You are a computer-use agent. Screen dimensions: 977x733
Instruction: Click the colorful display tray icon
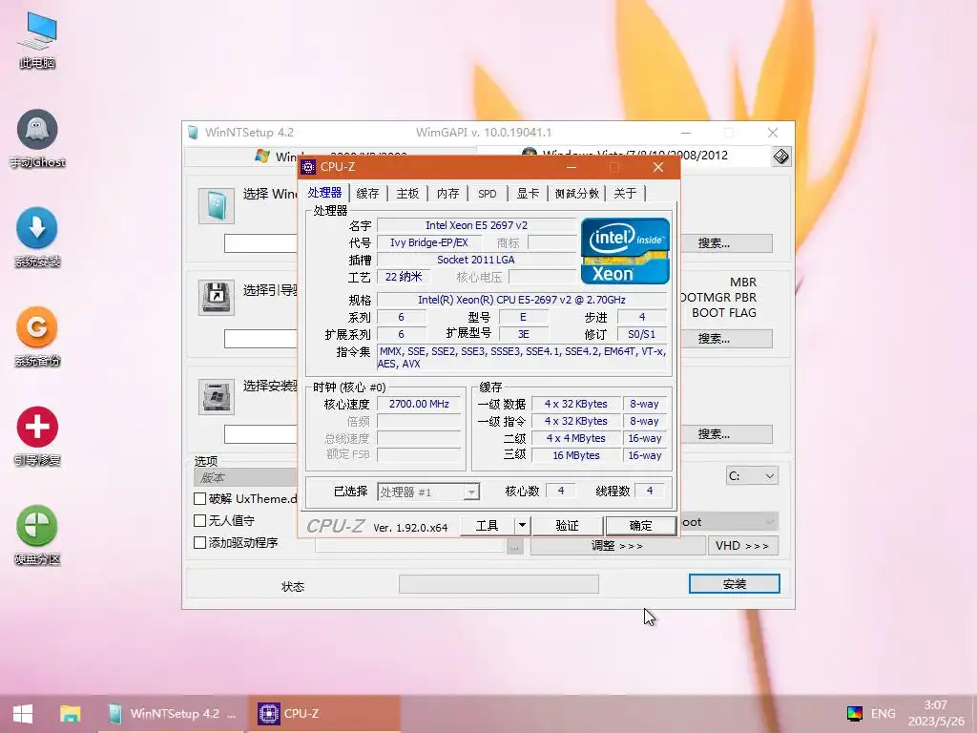point(854,714)
